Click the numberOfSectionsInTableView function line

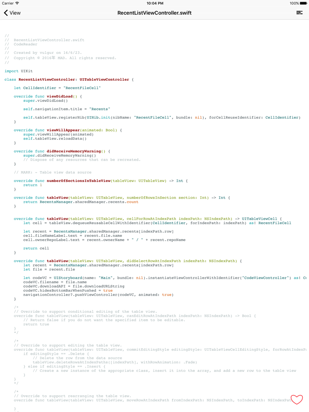coord(101,180)
